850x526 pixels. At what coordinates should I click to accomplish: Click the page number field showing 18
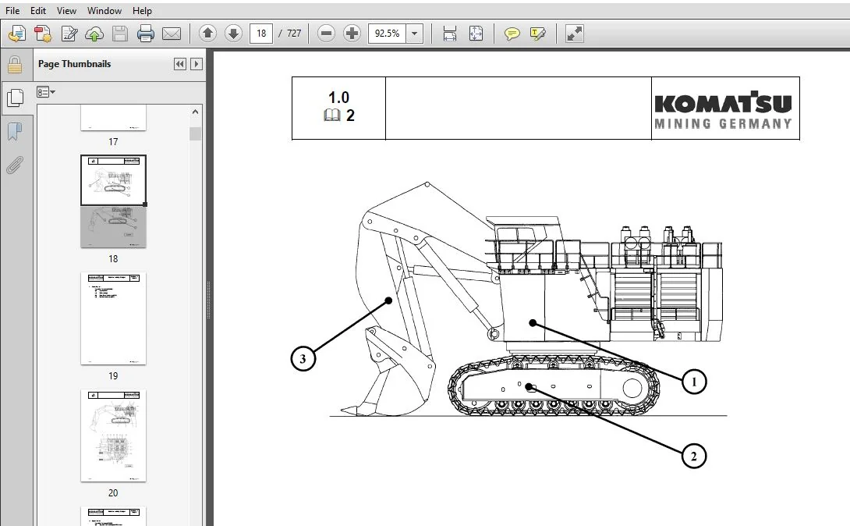pos(261,33)
